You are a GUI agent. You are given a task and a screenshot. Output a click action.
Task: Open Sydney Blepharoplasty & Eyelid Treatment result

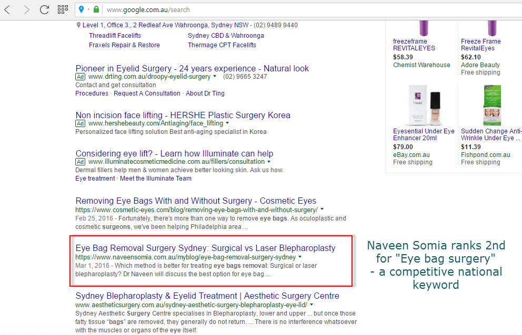click(x=207, y=296)
